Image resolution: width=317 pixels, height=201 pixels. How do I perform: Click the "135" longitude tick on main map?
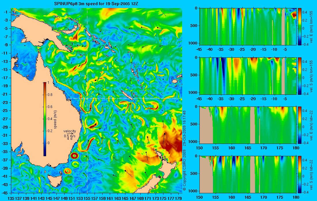pyautogui.click(x=11, y=198)
